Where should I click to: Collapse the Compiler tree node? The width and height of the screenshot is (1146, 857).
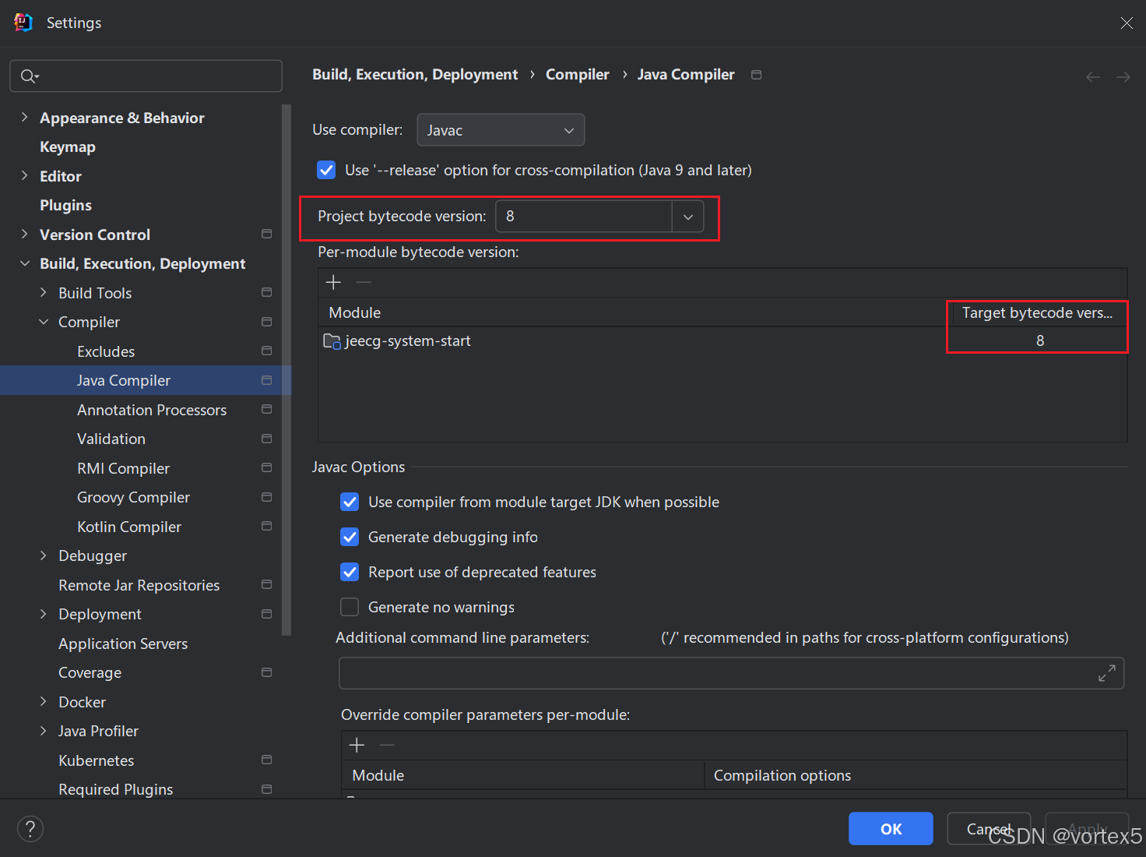point(43,322)
